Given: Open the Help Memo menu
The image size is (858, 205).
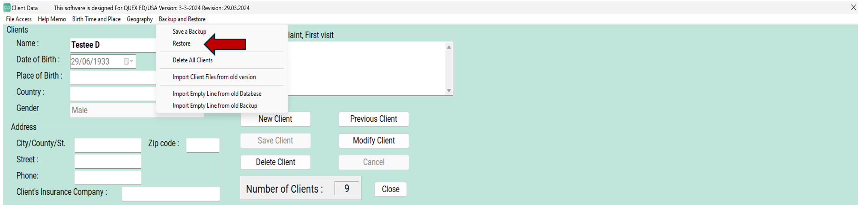Looking at the screenshot, I should tap(52, 19).
